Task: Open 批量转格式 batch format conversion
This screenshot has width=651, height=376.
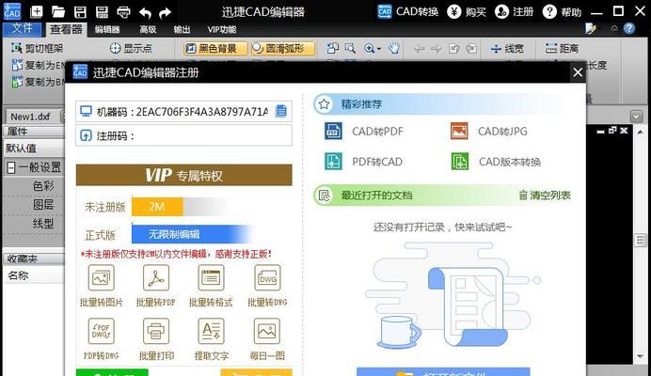Action: coord(211,286)
